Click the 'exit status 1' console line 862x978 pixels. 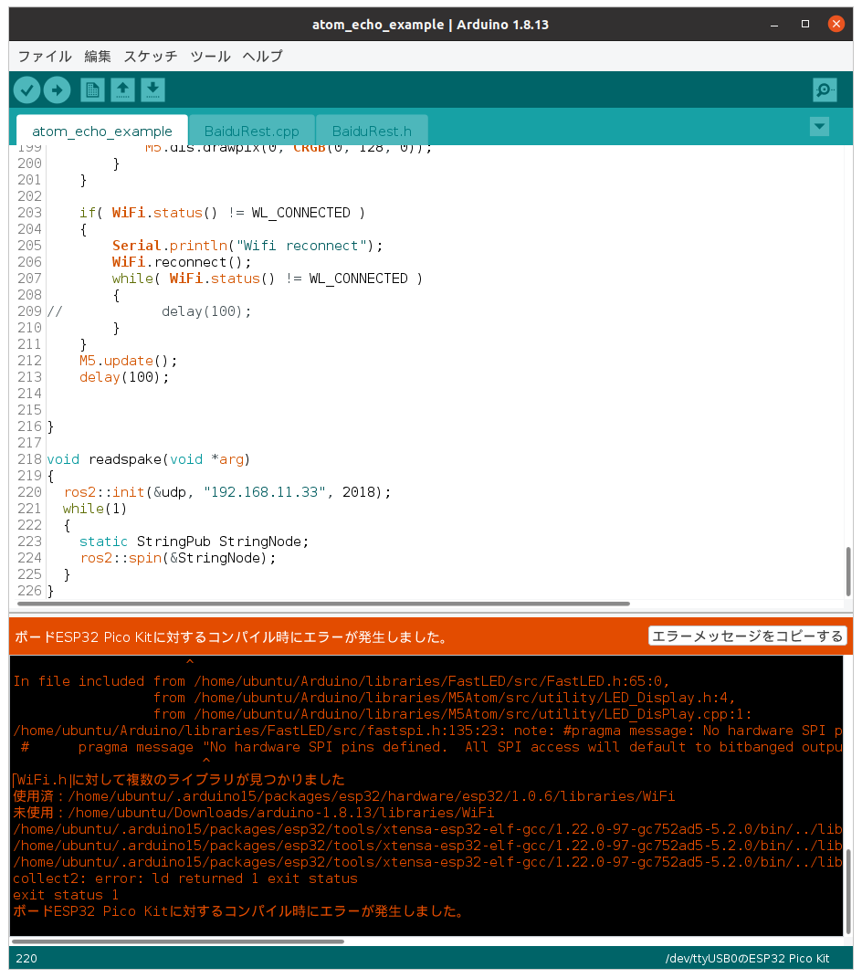[66, 894]
